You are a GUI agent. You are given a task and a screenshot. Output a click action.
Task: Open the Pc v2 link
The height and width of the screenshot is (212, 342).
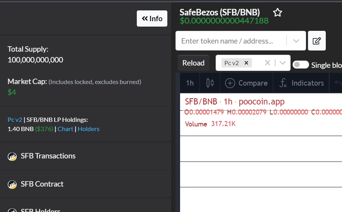click(15, 120)
